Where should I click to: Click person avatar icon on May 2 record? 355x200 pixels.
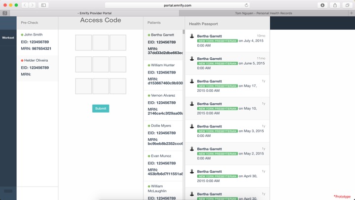pos(192,149)
